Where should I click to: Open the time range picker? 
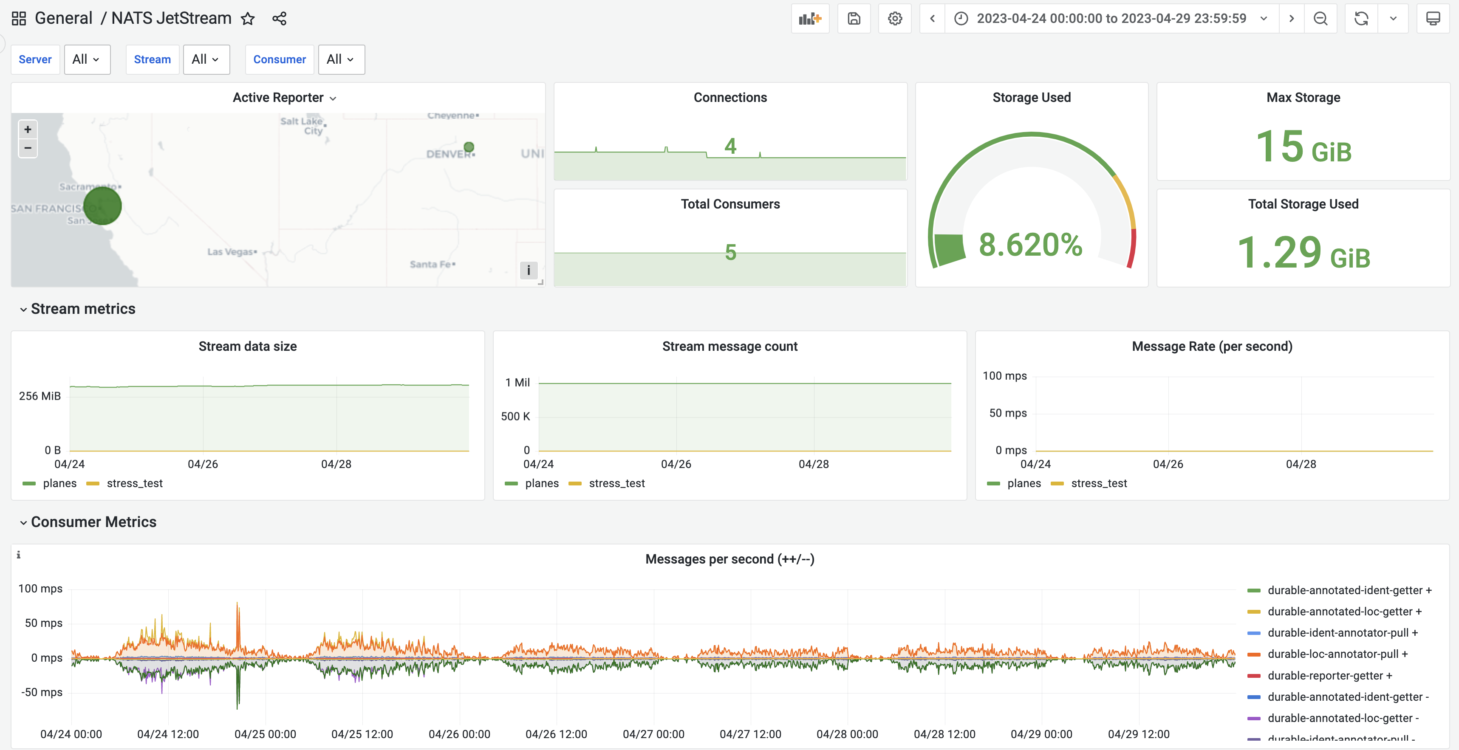tap(1111, 19)
